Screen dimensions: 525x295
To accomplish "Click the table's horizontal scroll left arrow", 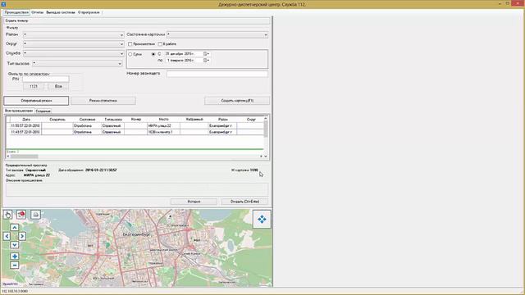I will 8,157.
